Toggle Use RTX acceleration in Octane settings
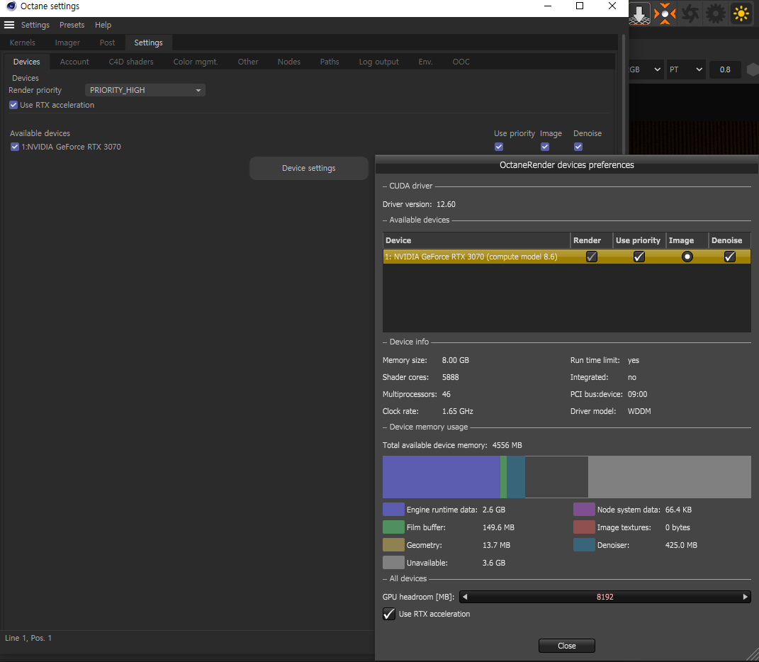 [13, 105]
